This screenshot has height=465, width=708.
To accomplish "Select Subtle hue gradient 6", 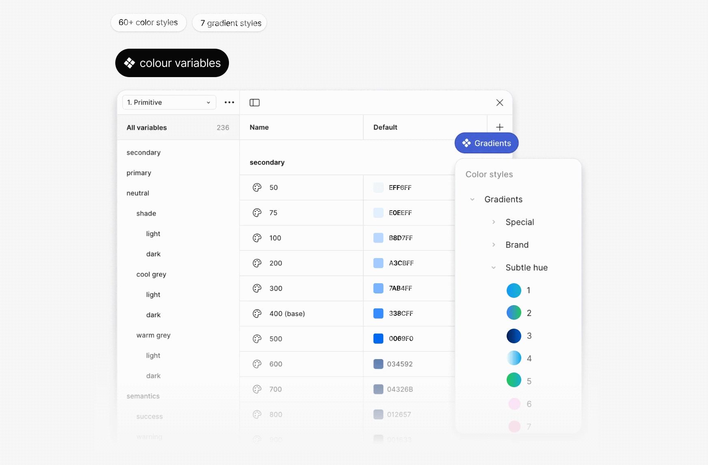I will (514, 404).
